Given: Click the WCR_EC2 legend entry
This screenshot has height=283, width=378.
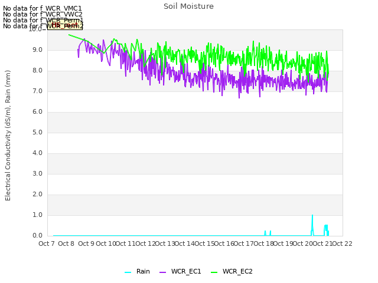Looking at the screenshot, I should 232,271.
